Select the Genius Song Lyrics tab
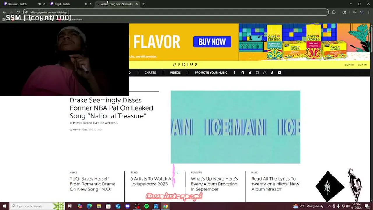 coord(117,4)
